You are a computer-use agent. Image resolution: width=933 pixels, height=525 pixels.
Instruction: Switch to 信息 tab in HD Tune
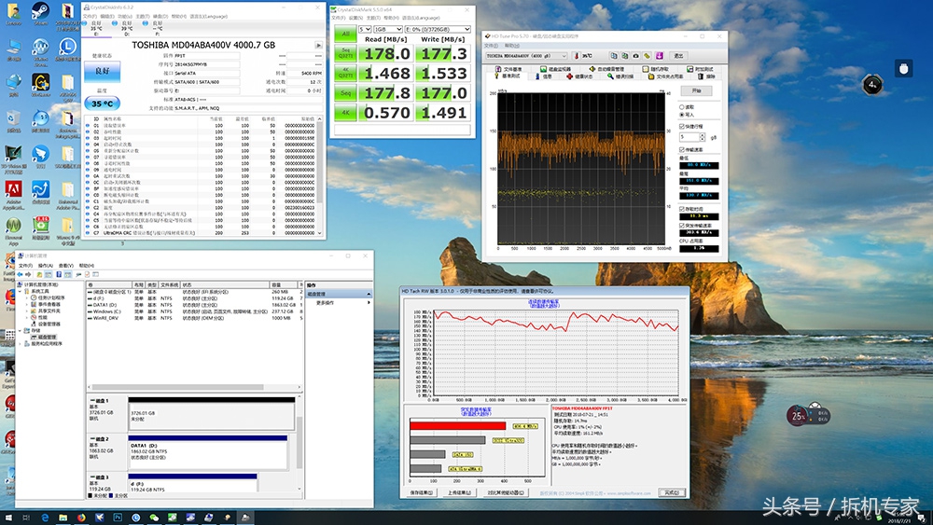pos(543,76)
